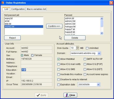Click the Apply button
Viewport: 114px width, 99px height.
coord(41,95)
